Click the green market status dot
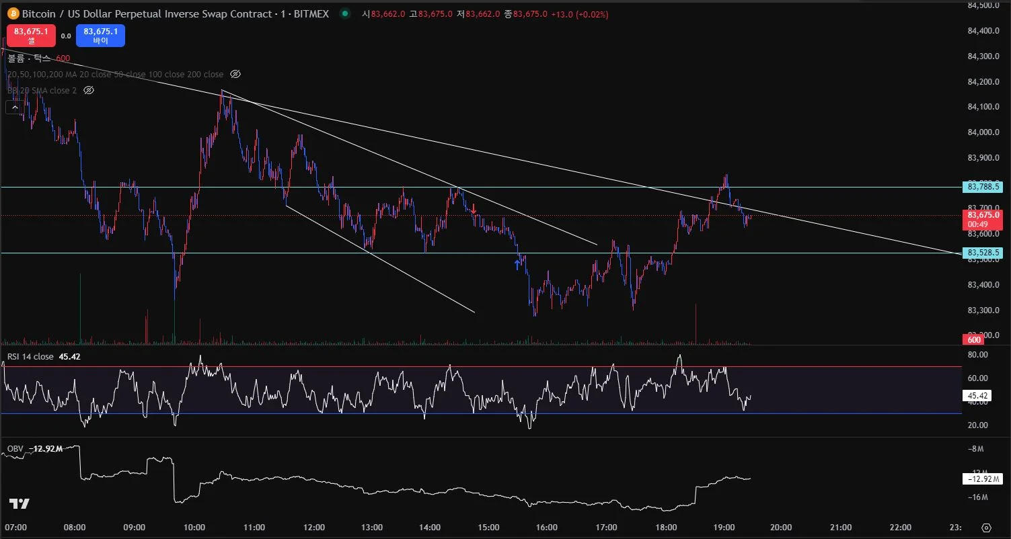Screen dimensions: 1011x539 coord(345,13)
